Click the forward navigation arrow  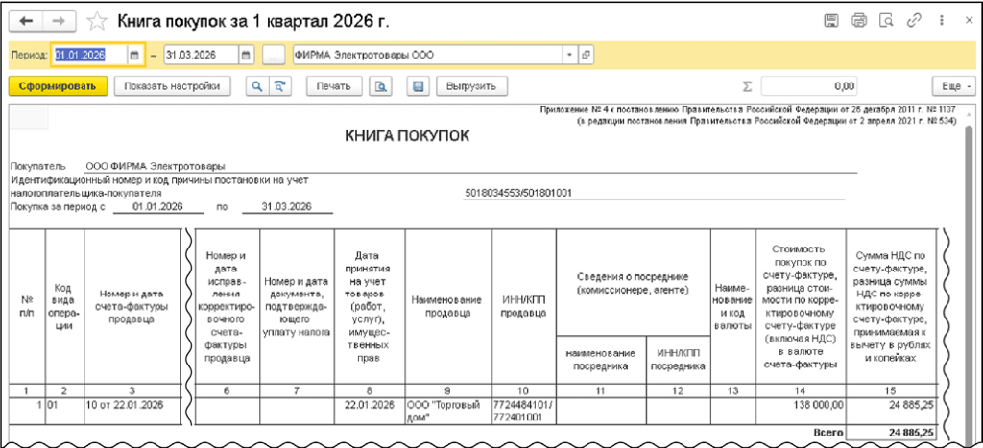point(60,20)
